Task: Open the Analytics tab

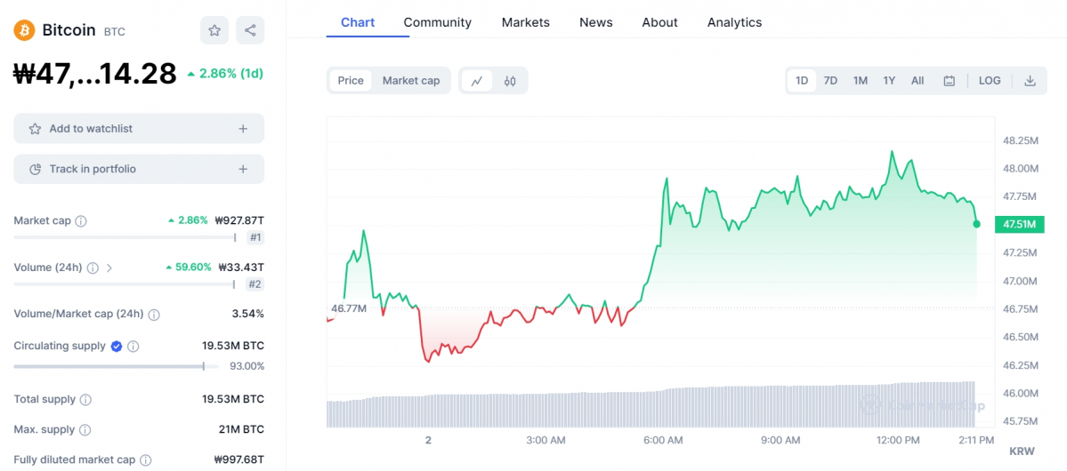Action: tap(734, 22)
